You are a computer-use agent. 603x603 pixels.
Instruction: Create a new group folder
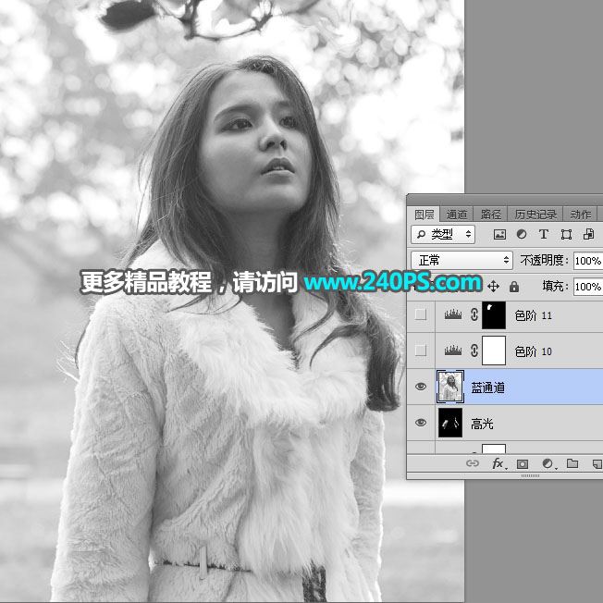[x=572, y=463]
